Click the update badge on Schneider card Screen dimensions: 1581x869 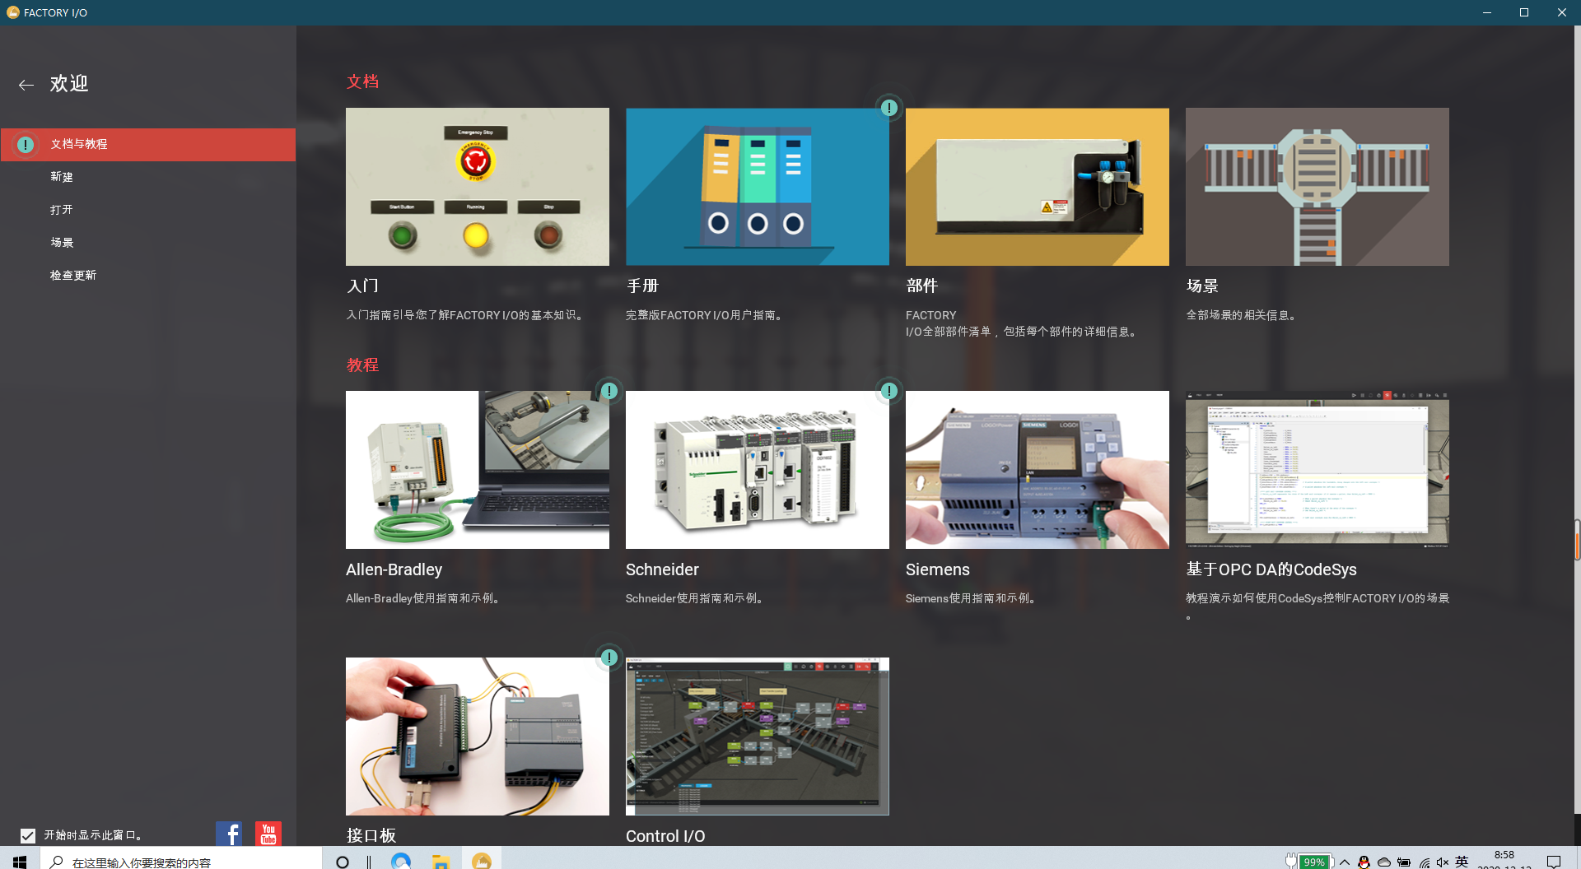[889, 391]
